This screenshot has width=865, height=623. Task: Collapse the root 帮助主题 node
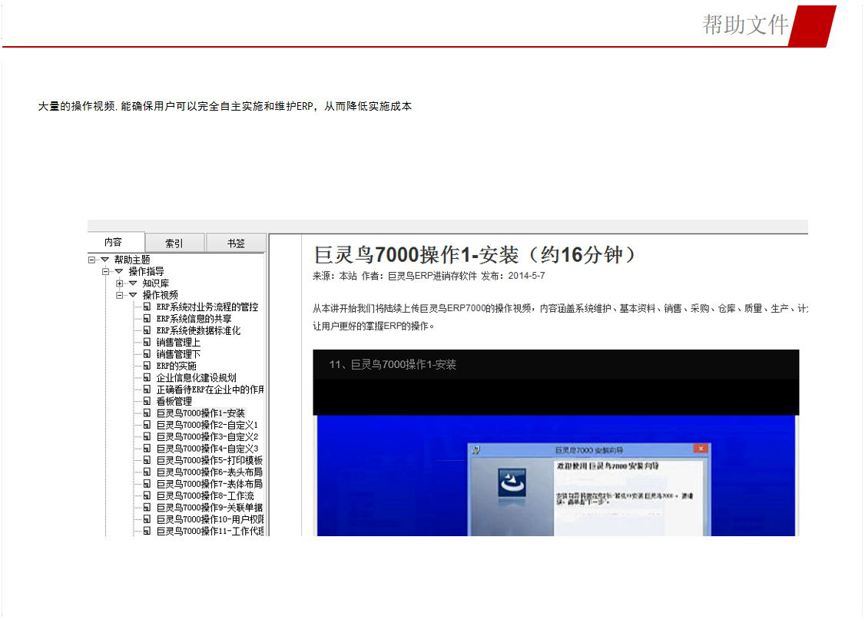(x=92, y=260)
